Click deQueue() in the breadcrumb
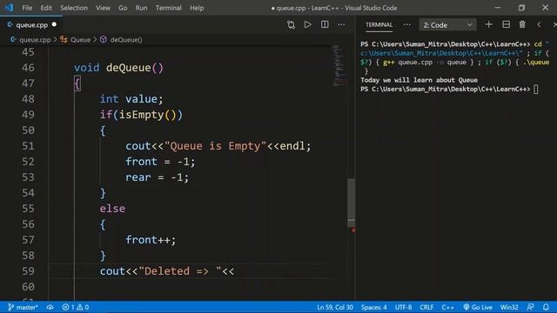 point(126,40)
